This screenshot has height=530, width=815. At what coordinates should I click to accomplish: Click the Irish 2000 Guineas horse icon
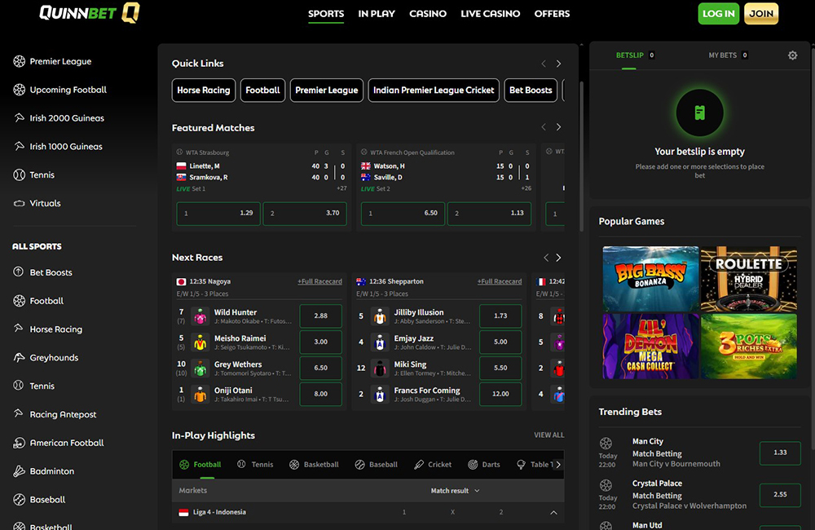pos(20,118)
